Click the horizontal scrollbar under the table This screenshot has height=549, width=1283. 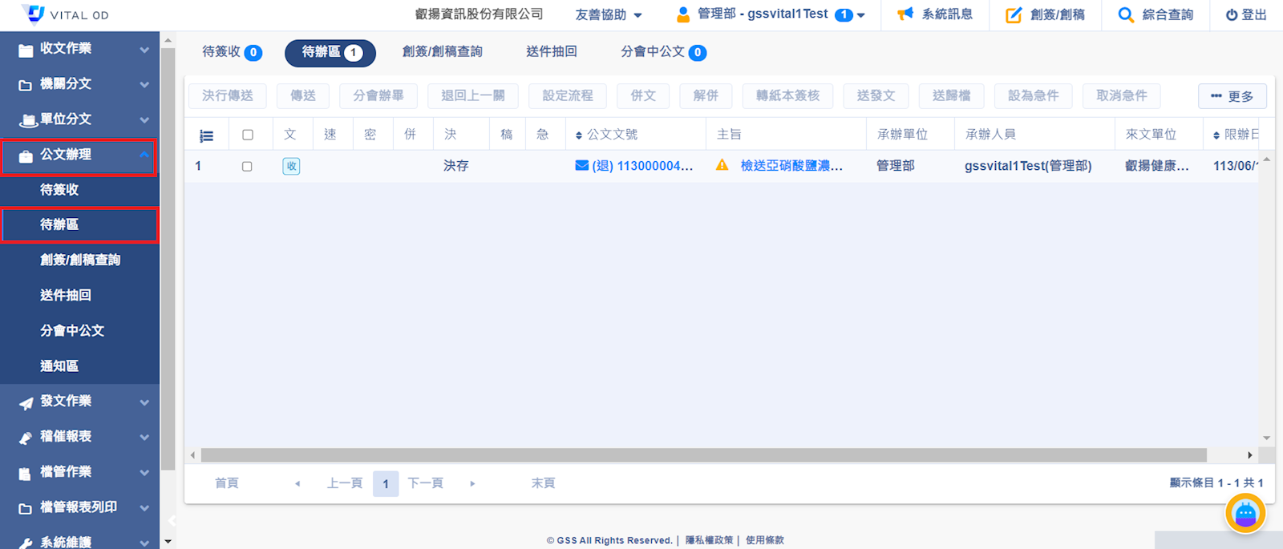click(x=702, y=455)
